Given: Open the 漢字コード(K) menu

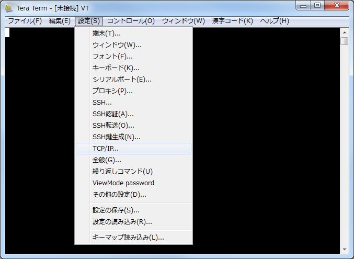Looking at the screenshot, I should 232,21.
